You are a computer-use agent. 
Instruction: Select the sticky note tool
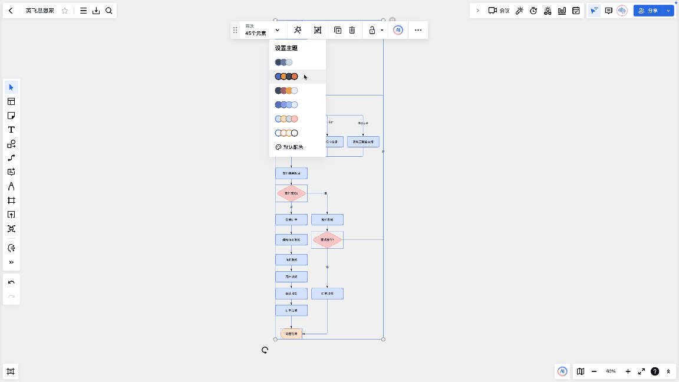coord(11,116)
